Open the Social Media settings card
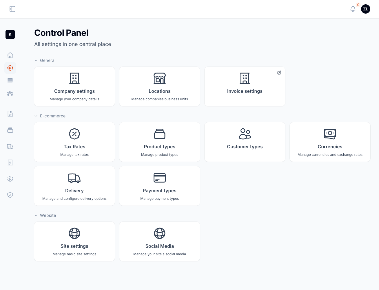The width and height of the screenshot is (379, 290). pyautogui.click(x=160, y=241)
